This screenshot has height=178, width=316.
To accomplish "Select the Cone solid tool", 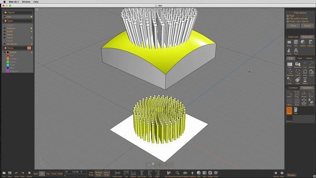I will coord(289,51).
